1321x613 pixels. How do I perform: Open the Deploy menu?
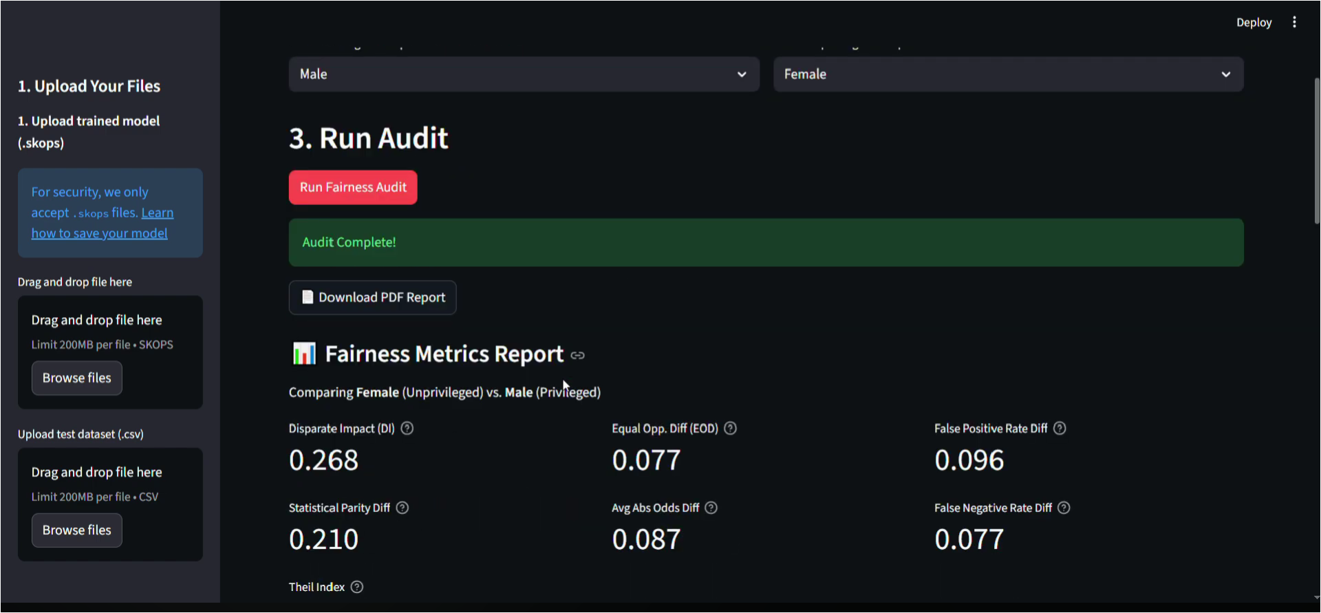click(1254, 23)
